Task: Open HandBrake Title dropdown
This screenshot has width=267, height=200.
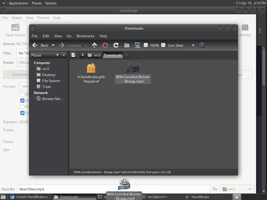Action: point(23,53)
